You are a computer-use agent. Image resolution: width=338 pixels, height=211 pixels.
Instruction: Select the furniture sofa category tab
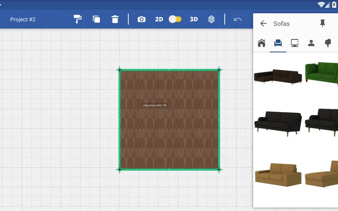pos(278,43)
